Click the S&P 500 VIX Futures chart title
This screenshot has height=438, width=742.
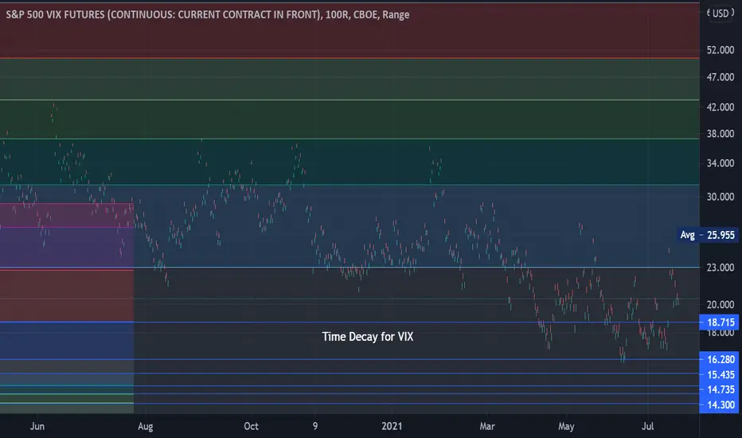pos(208,14)
